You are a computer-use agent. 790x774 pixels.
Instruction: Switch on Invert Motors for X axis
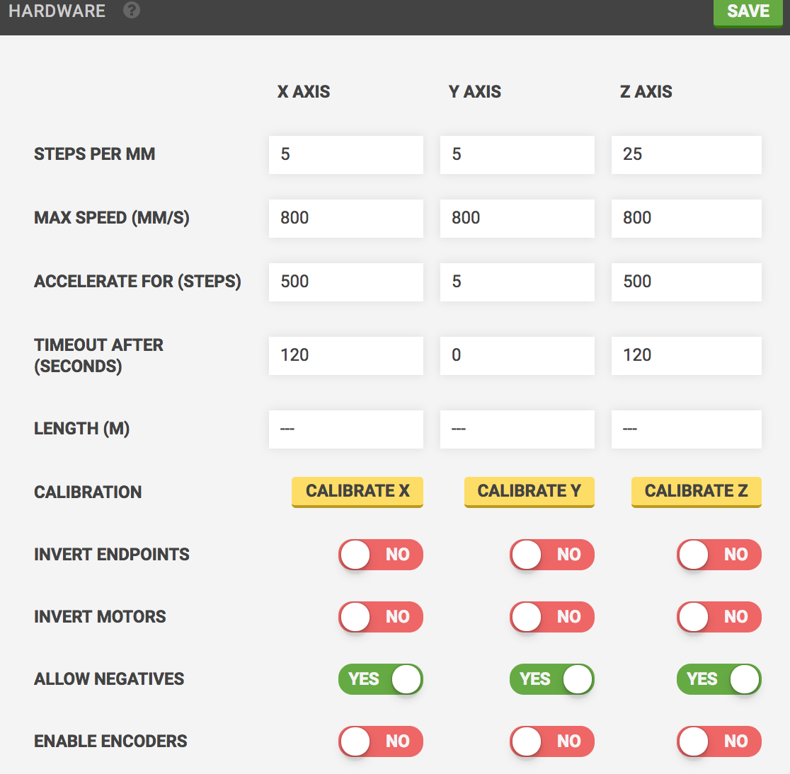click(381, 617)
